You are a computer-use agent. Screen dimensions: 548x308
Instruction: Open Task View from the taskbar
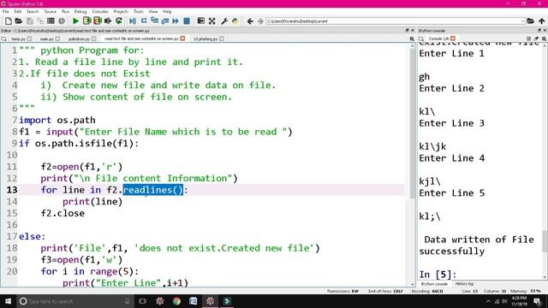tap(143, 301)
